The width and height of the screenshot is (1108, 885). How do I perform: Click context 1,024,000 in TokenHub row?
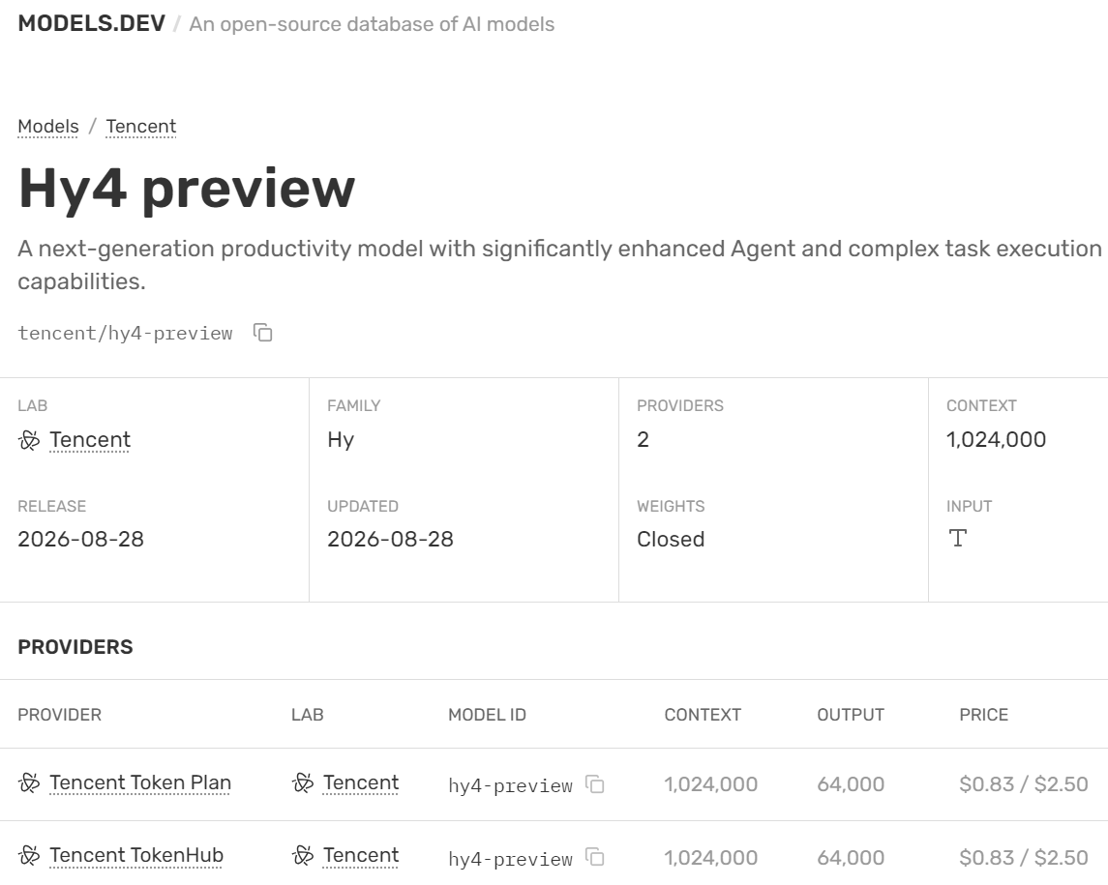711,858
